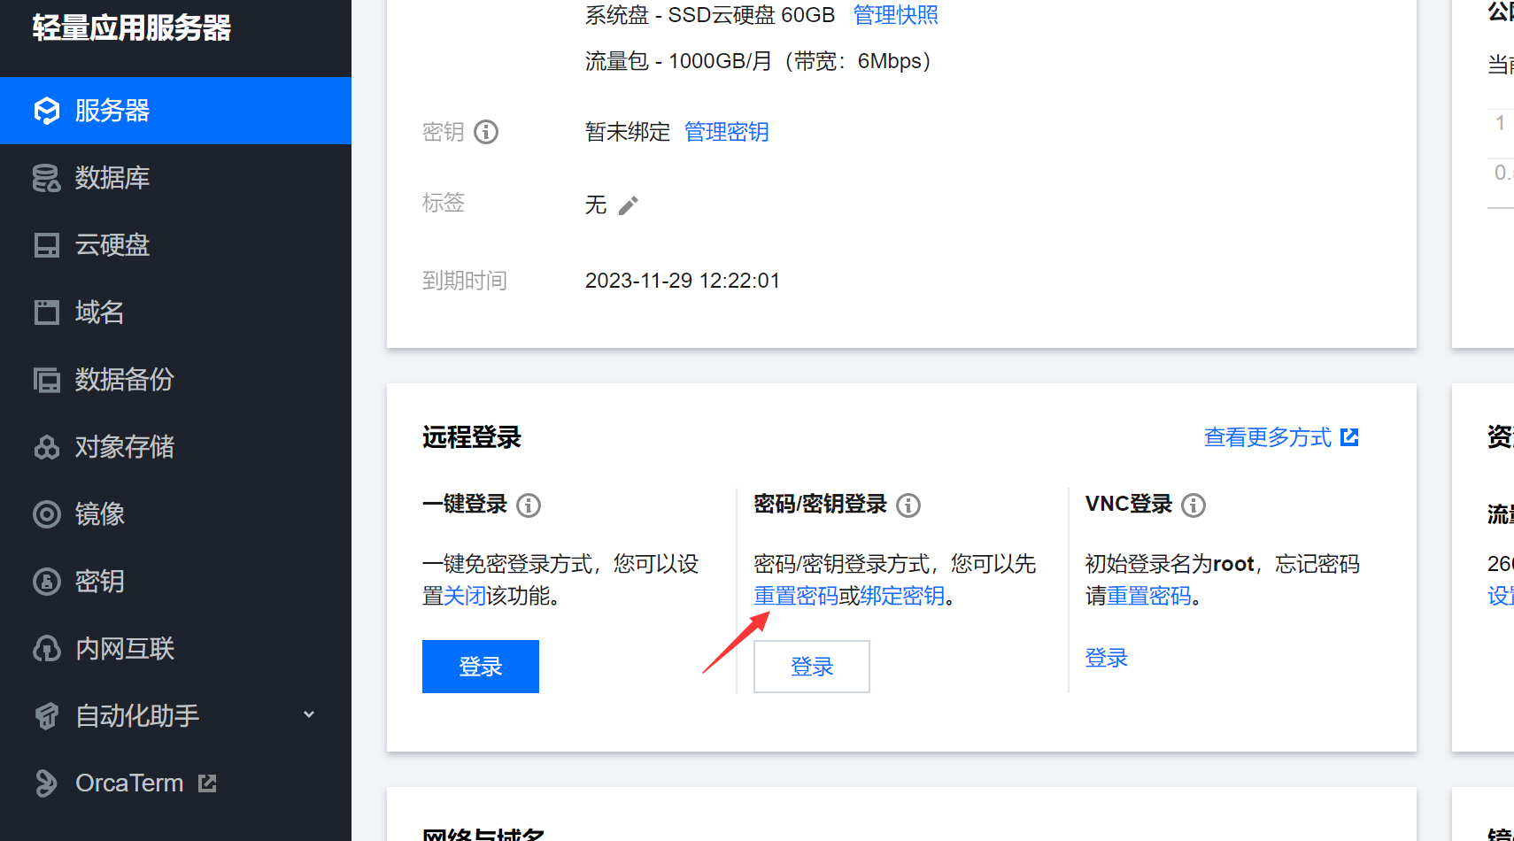Click the 域名 window icon
This screenshot has width=1514, height=841.
[47, 312]
